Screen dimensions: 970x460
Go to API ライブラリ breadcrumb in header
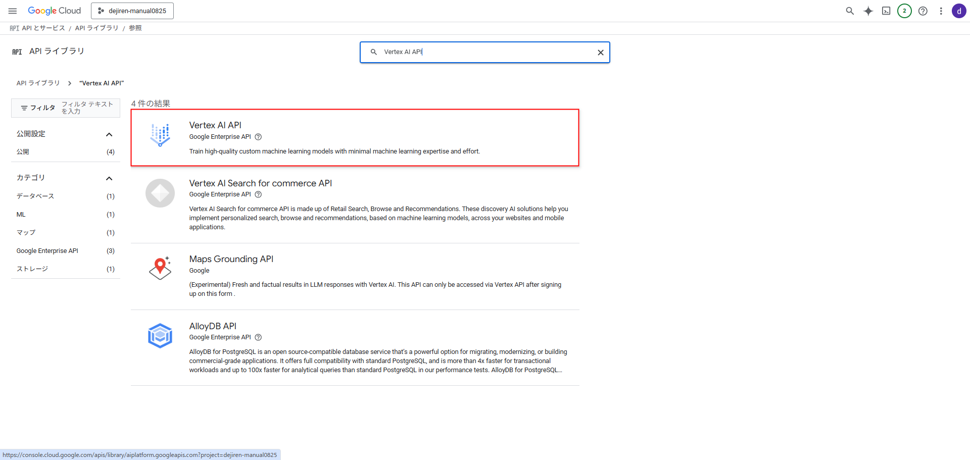(96, 28)
